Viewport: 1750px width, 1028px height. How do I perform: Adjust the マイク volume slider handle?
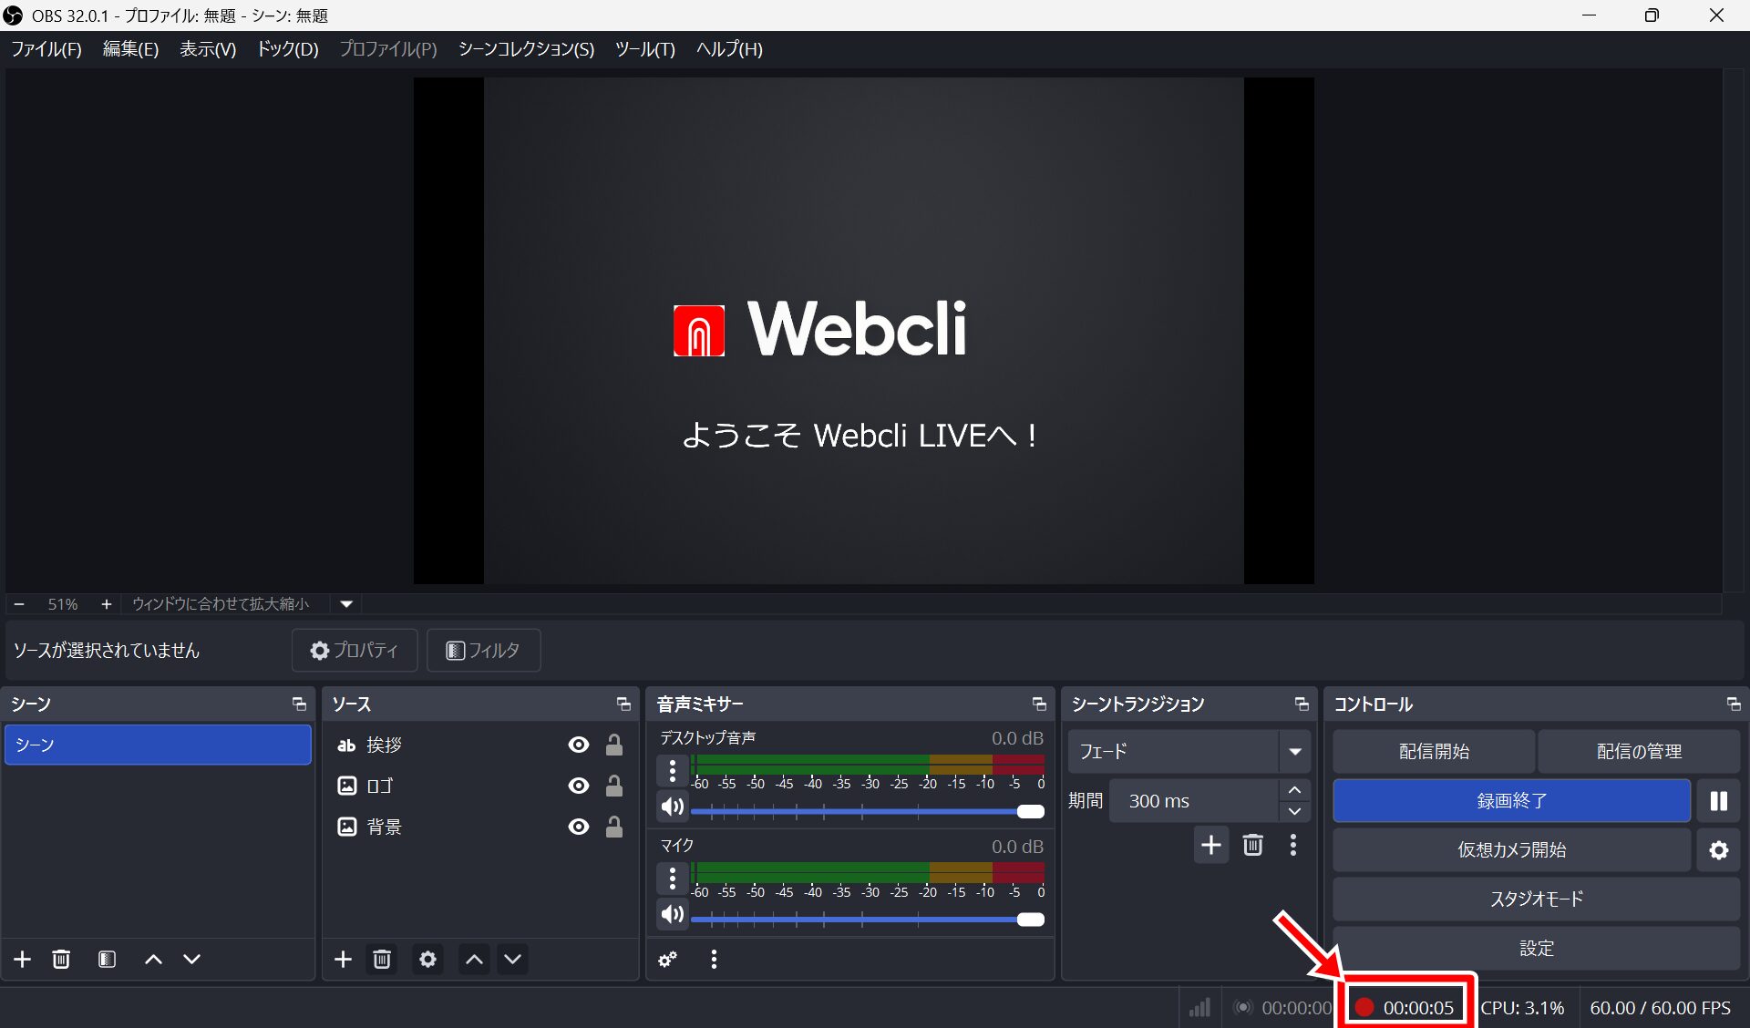[x=1030, y=920]
